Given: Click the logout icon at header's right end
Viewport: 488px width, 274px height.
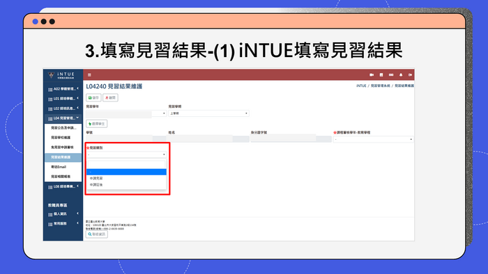Looking at the screenshot, I should [x=410, y=75].
